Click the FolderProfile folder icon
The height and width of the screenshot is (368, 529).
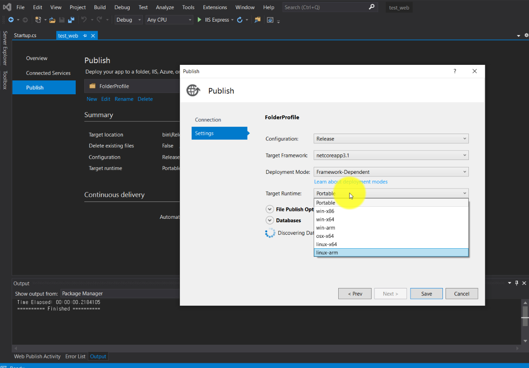click(x=92, y=86)
